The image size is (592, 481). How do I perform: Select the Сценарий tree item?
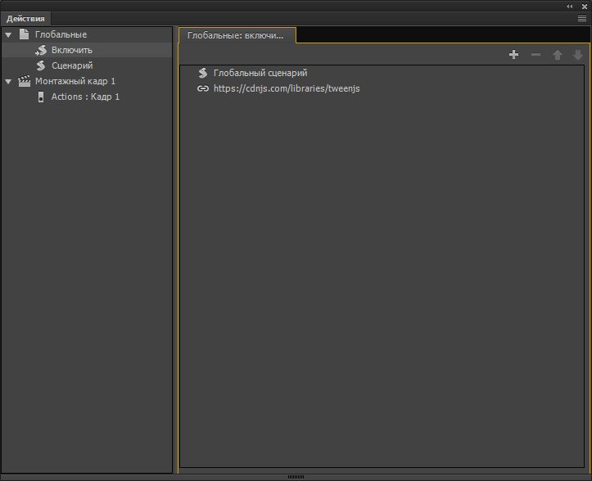click(87, 65)
